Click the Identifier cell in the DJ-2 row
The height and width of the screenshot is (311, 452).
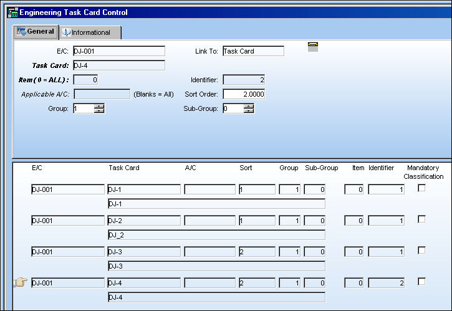coord(387,221)
